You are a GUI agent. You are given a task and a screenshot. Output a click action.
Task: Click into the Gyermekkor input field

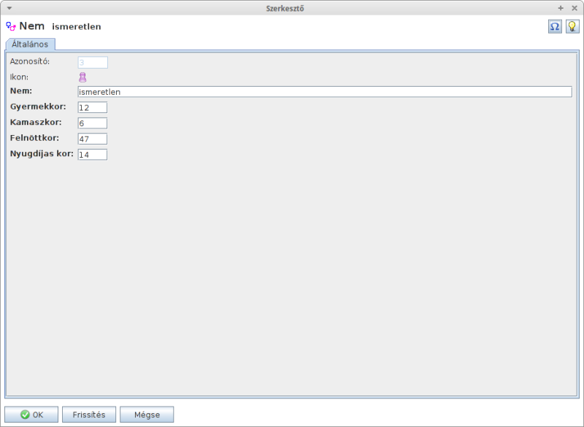point(93,107)
